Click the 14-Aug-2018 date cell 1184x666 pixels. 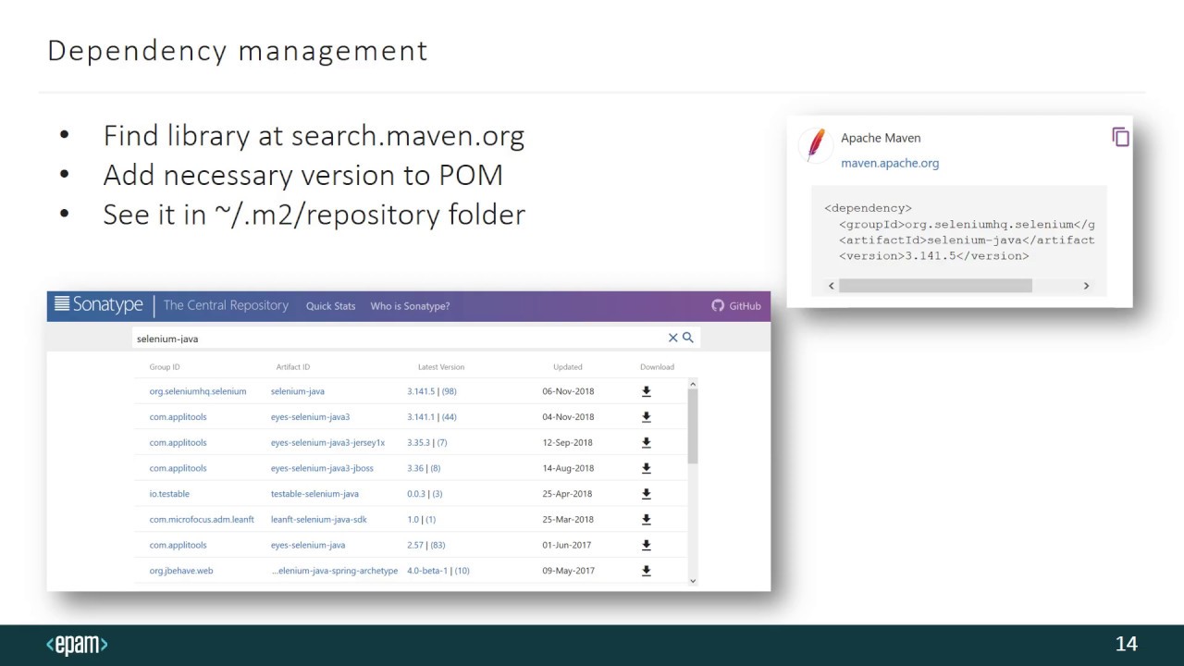[568, 468]
